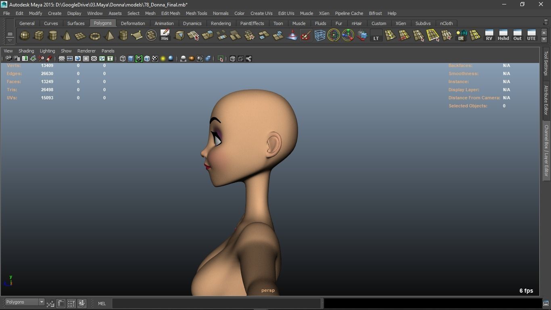Screen dimensions: 551x310
Task: Click the film gate icon in panel toolbar
Action: point(70,59)
